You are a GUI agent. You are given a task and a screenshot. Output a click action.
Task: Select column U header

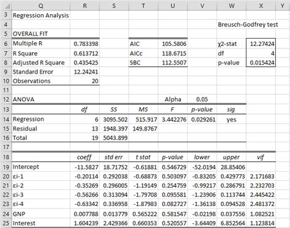tap(173, 6)
